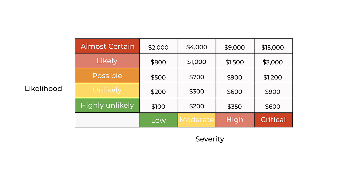338x169 pixels.
Task: Select the yellow Unlikely row label
Action: [x=107, y=90]
